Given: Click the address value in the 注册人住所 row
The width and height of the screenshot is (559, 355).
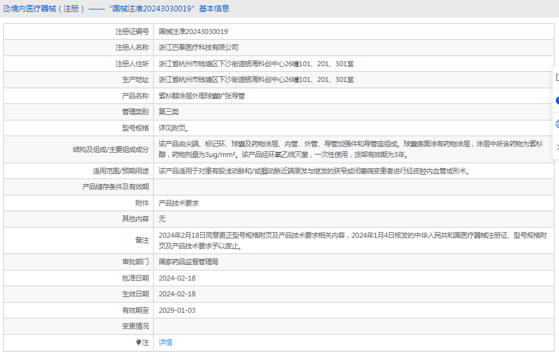Looking at the screenshot, I should (256, 64).
